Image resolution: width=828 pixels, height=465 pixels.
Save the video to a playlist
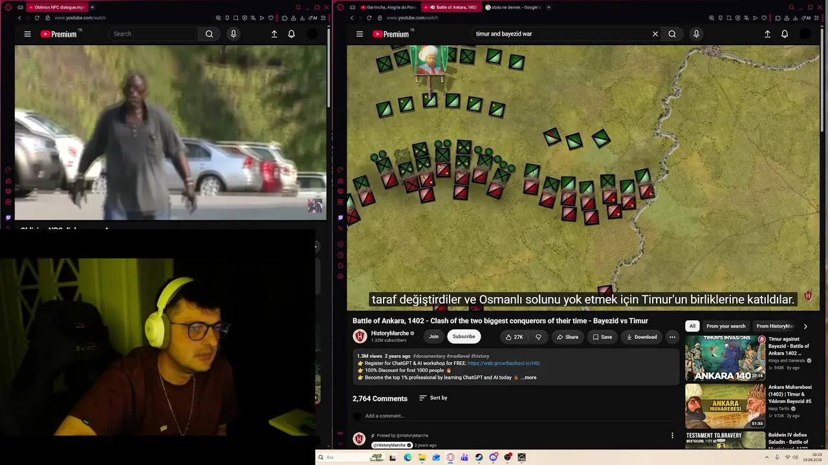point(602,337)
